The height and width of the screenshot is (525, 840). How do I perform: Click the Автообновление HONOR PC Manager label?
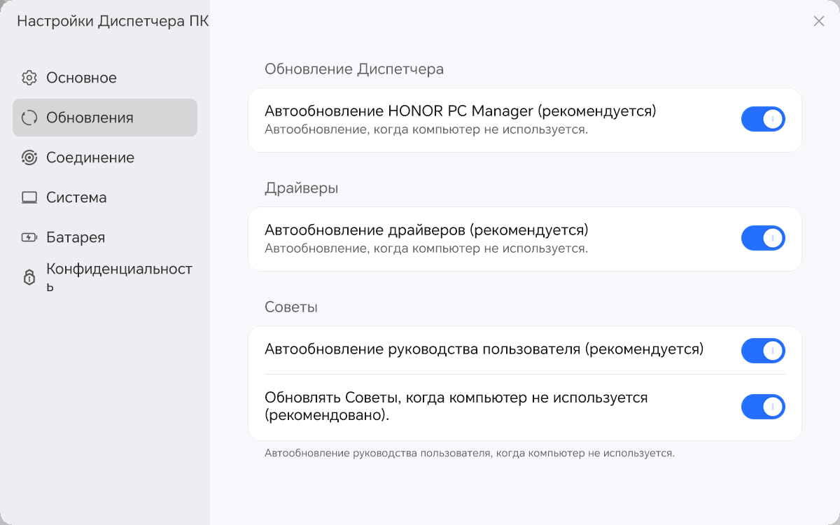[460, 111]
